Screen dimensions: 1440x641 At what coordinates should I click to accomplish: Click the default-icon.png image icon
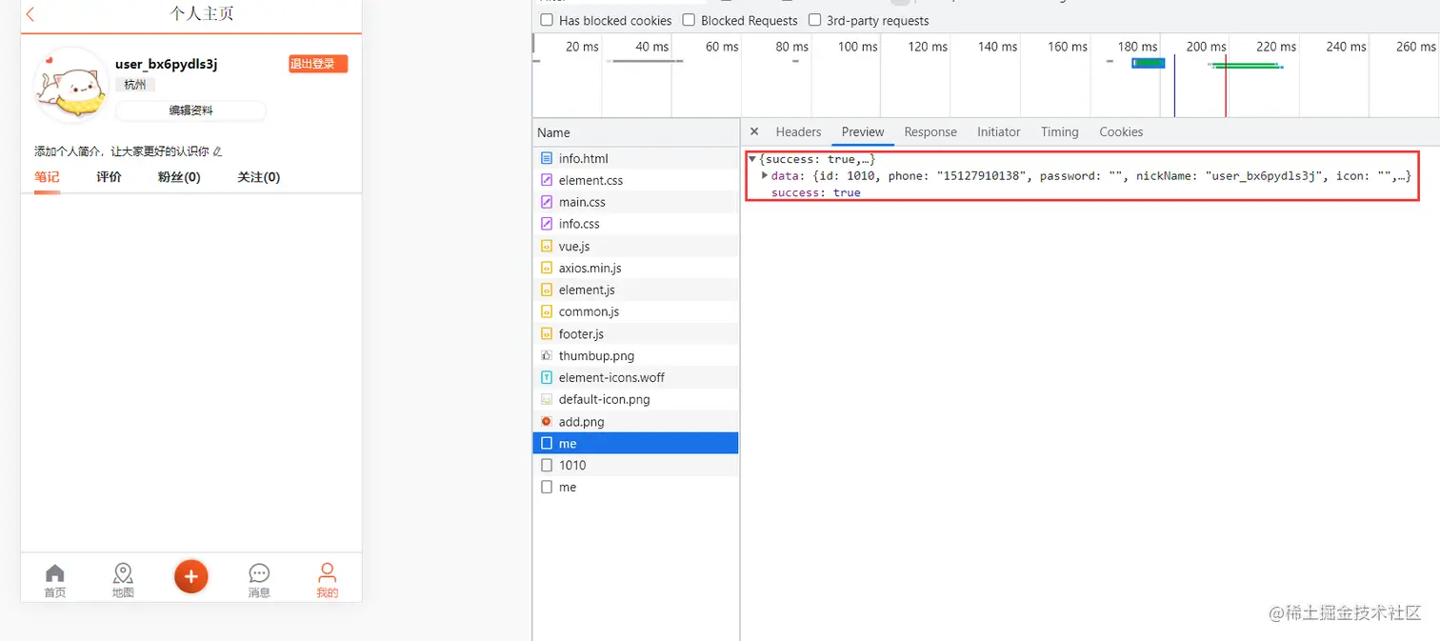point(547,399)
